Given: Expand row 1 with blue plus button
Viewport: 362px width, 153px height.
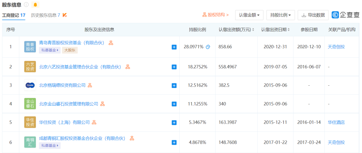Looking at the screenshot, I should tap(174, 47).
